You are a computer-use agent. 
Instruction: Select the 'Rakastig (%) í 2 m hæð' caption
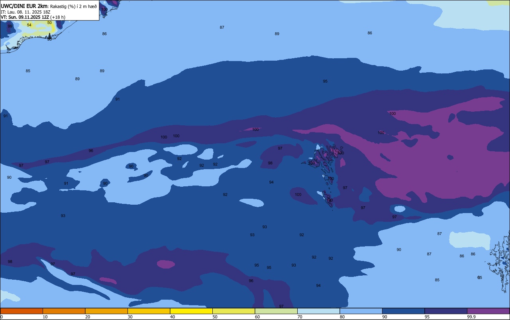73,6
